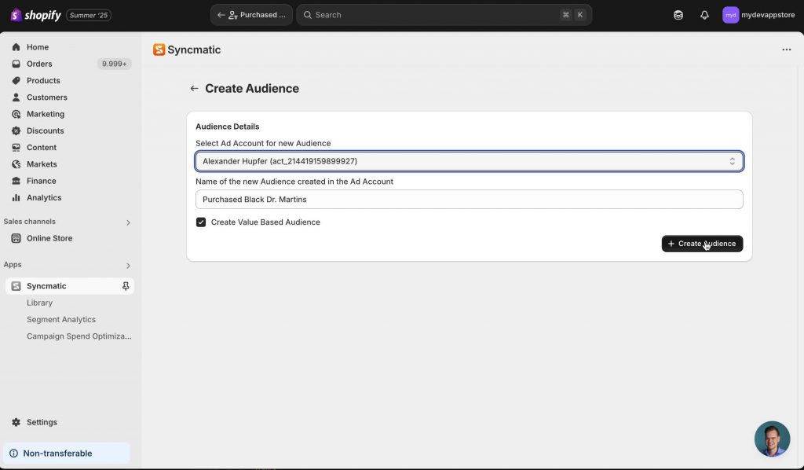Open the Select Ad Account dropdown
Screen dimensions: 804x470
[x=470, y=161]
